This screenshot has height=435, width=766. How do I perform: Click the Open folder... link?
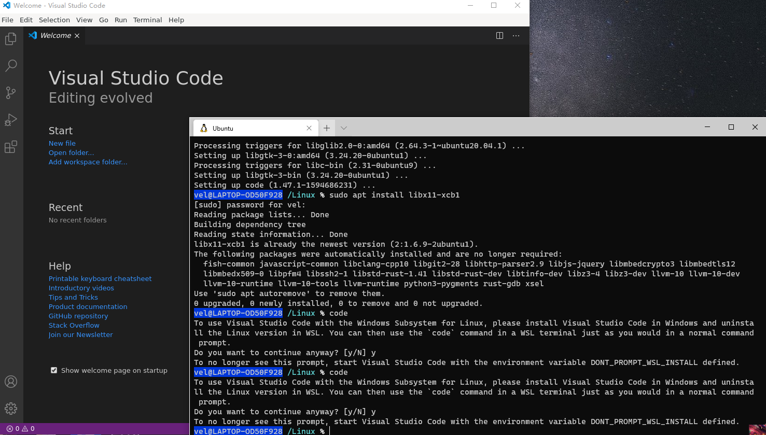71,152
